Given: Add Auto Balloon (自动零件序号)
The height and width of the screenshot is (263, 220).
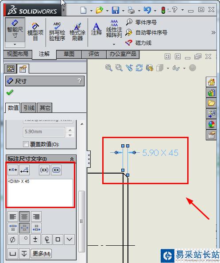Looking at the screenshot, I should point(147,32).
